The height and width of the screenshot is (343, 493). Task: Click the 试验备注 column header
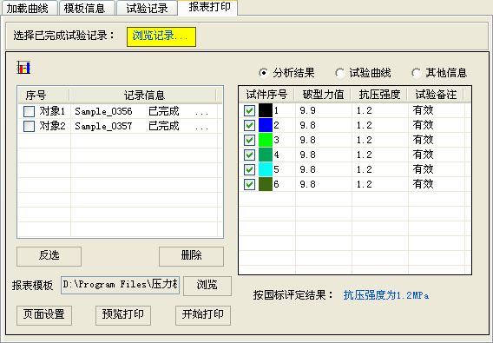coord(436,95)
